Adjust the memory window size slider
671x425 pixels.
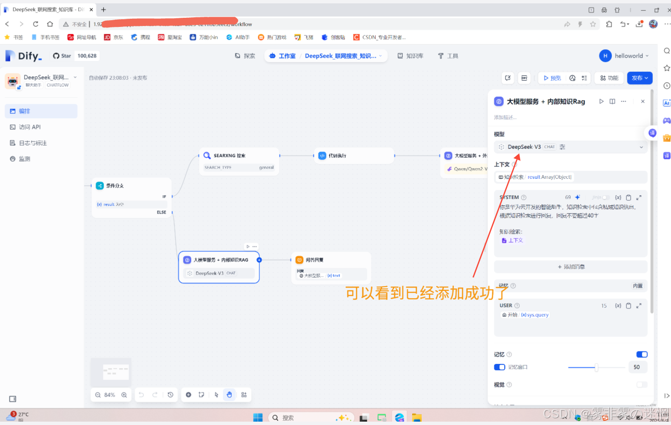click(x=596, y=367)
